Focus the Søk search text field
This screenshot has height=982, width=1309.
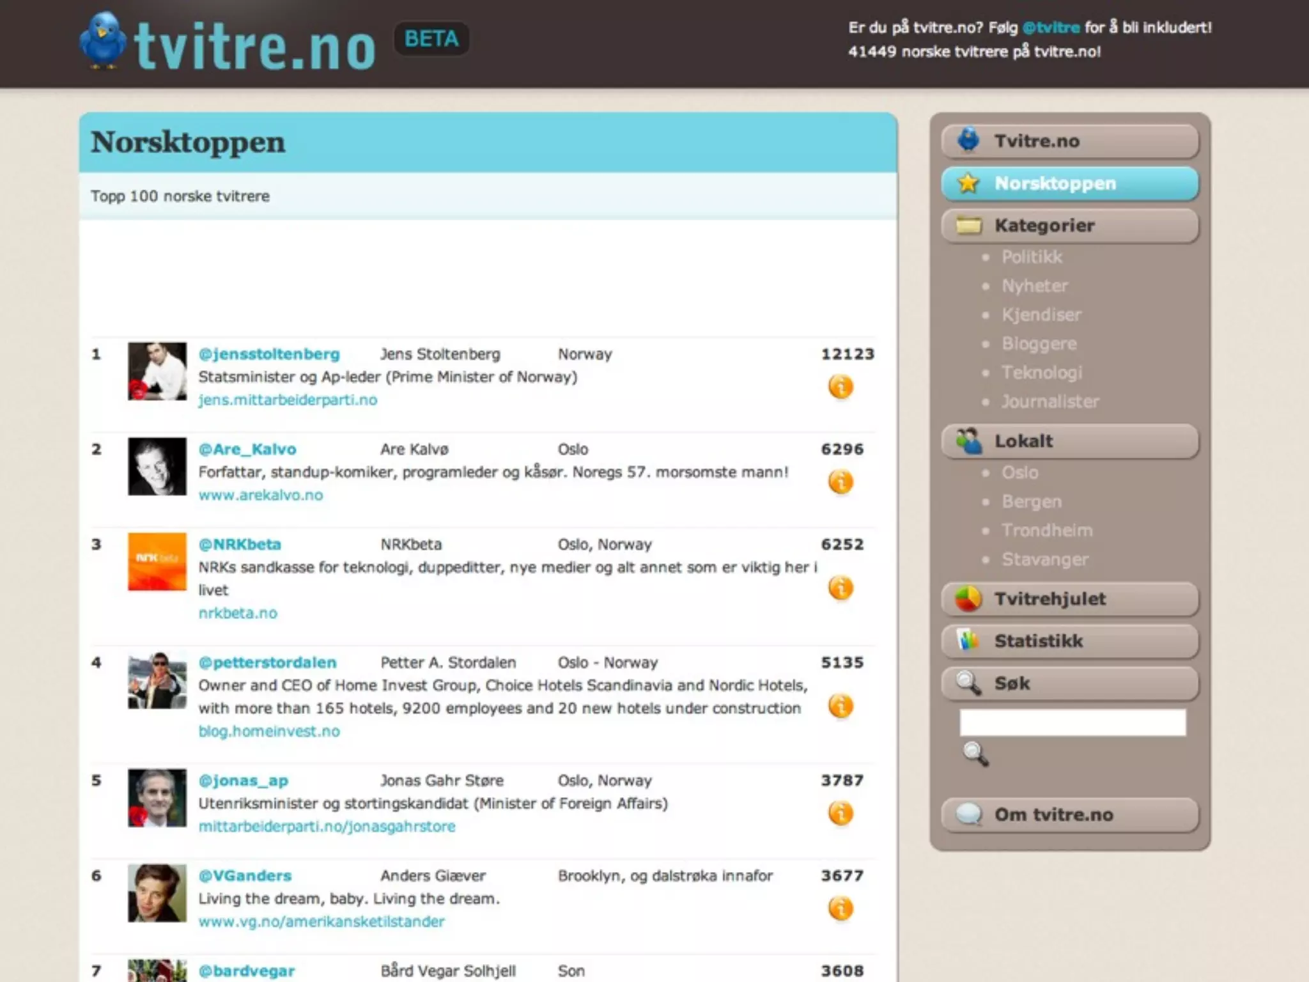[x=1072, y=722]
